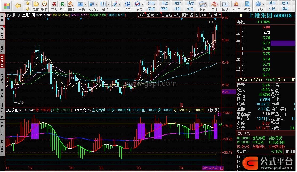Click the 研报 research report button

point(151,9)
